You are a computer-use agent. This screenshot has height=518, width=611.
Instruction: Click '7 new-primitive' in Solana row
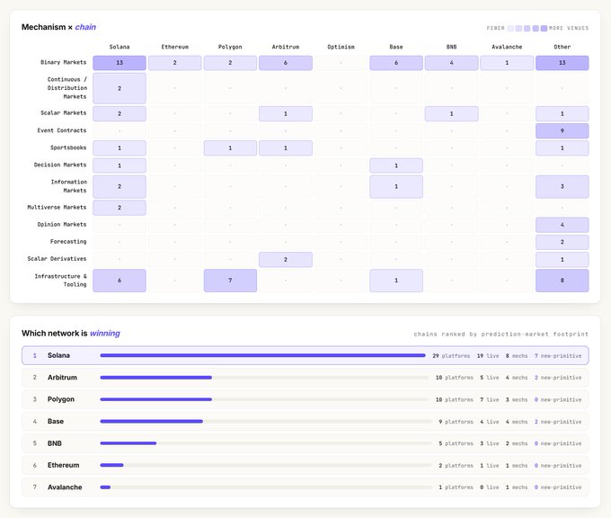(x=558, y=356)
